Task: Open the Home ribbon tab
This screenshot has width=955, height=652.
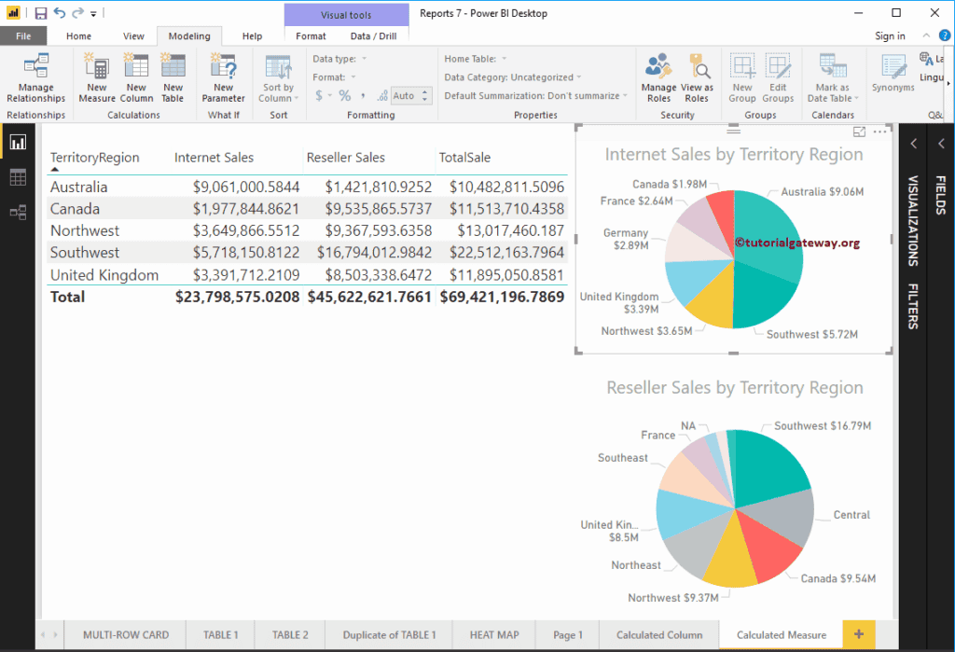Action: (78, 36)
